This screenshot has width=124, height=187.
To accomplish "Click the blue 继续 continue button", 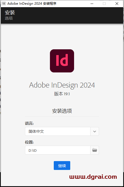I will tap(62, 166).
